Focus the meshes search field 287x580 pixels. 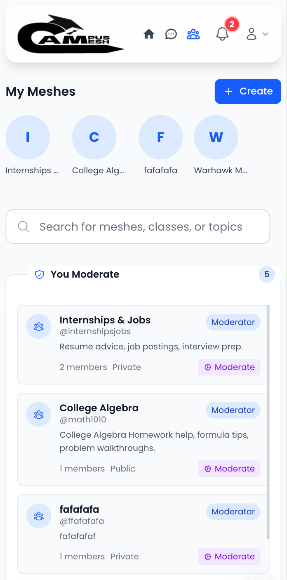pyautogui.click(x=141, y=227)
